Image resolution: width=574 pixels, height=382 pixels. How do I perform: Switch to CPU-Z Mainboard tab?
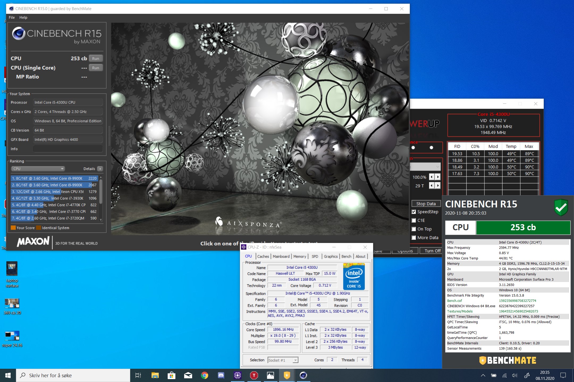tap(281, 256)
